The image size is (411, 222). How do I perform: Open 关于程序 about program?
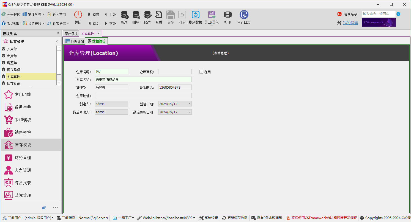click(x=11, y=15)
